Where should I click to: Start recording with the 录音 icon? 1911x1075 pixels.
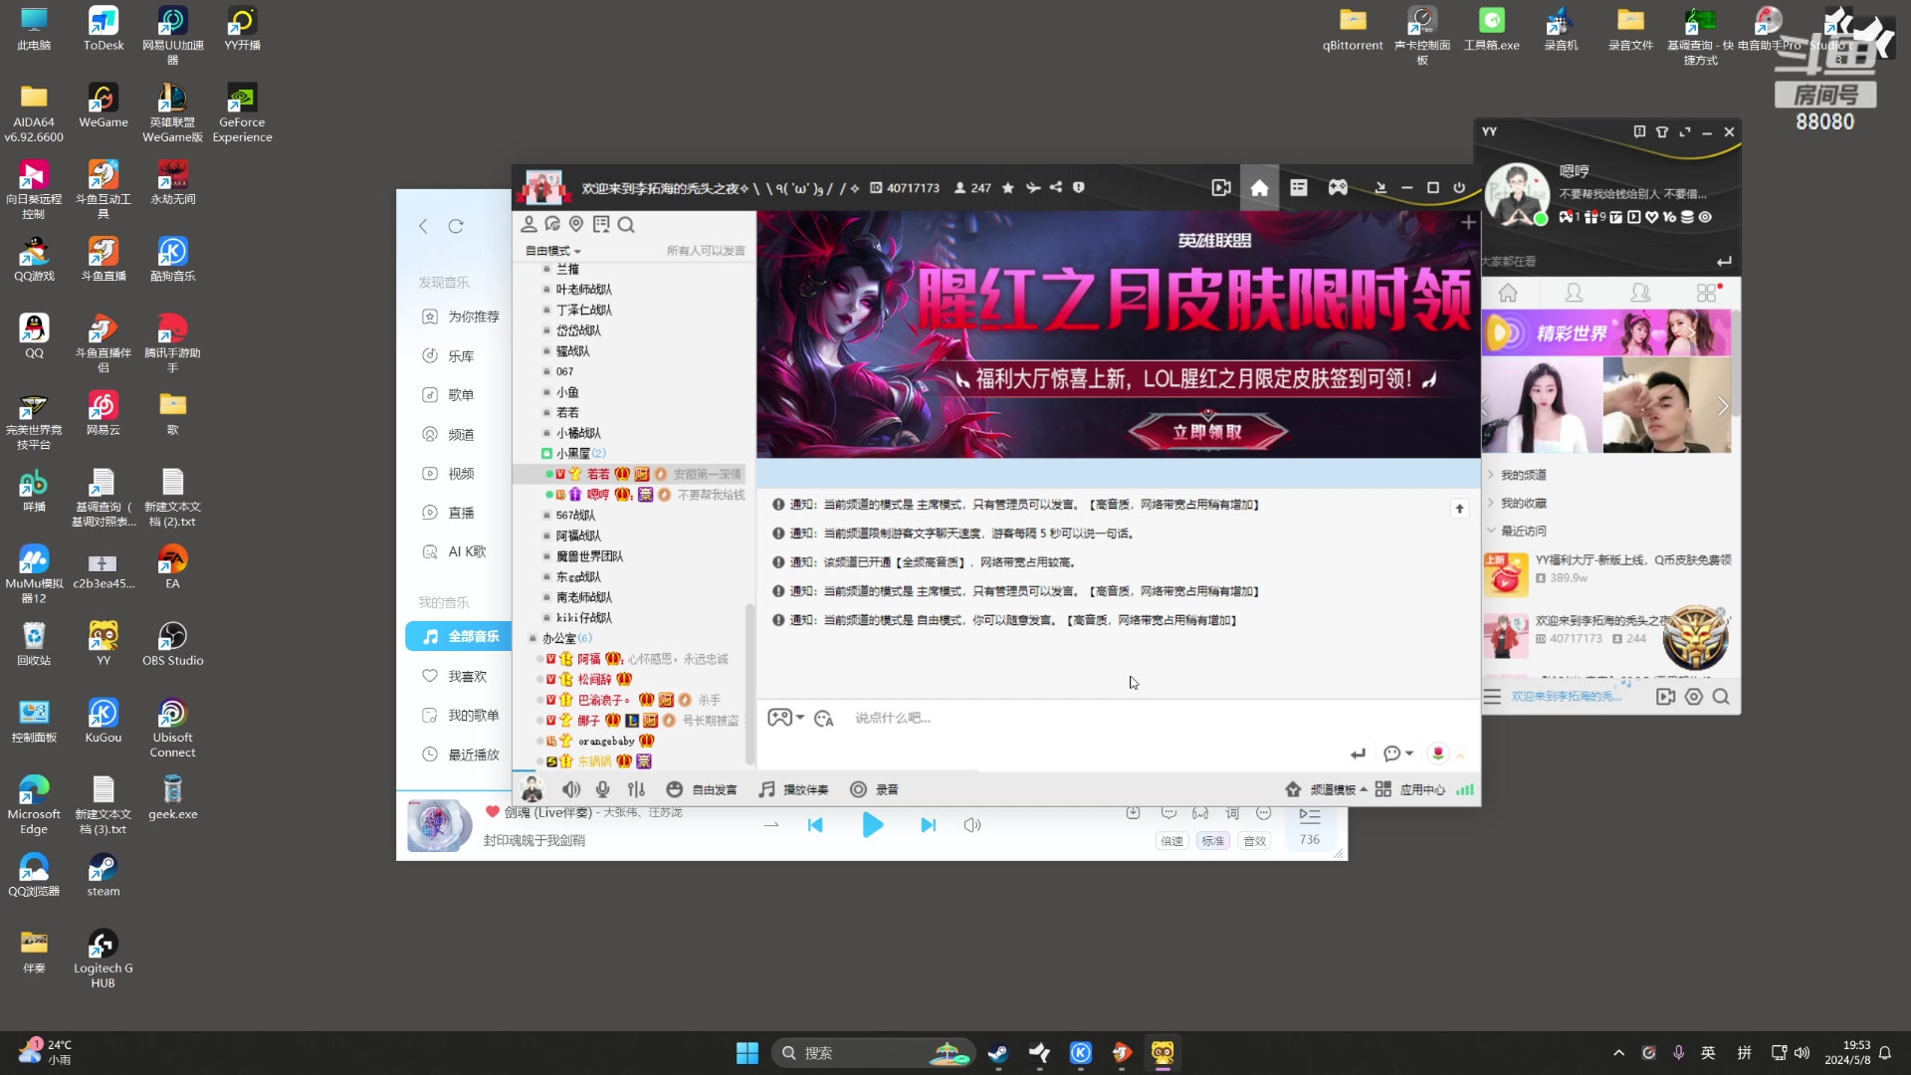pyautogui.click(x=875, y=788)
